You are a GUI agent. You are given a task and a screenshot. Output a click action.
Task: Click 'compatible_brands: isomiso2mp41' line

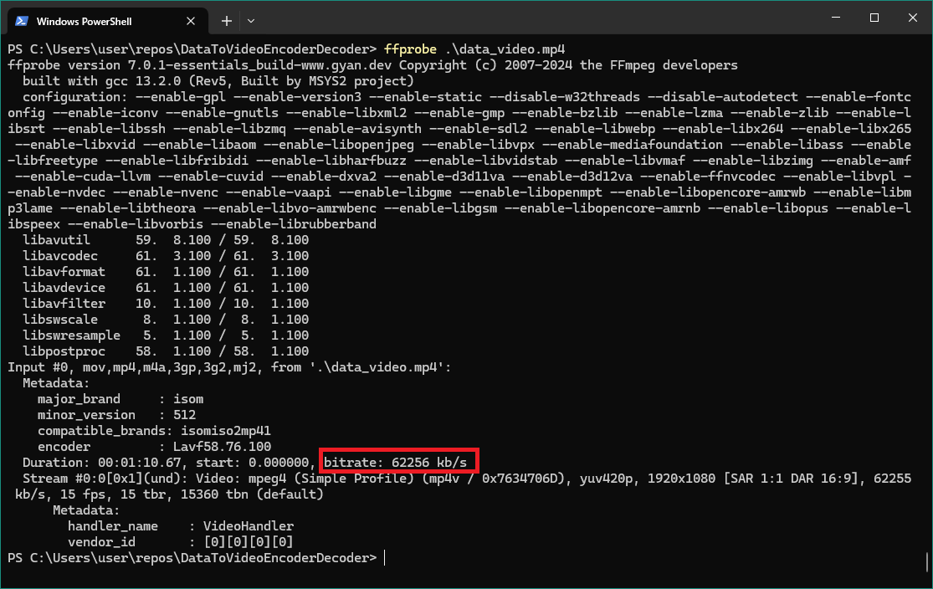pos(154,432)
